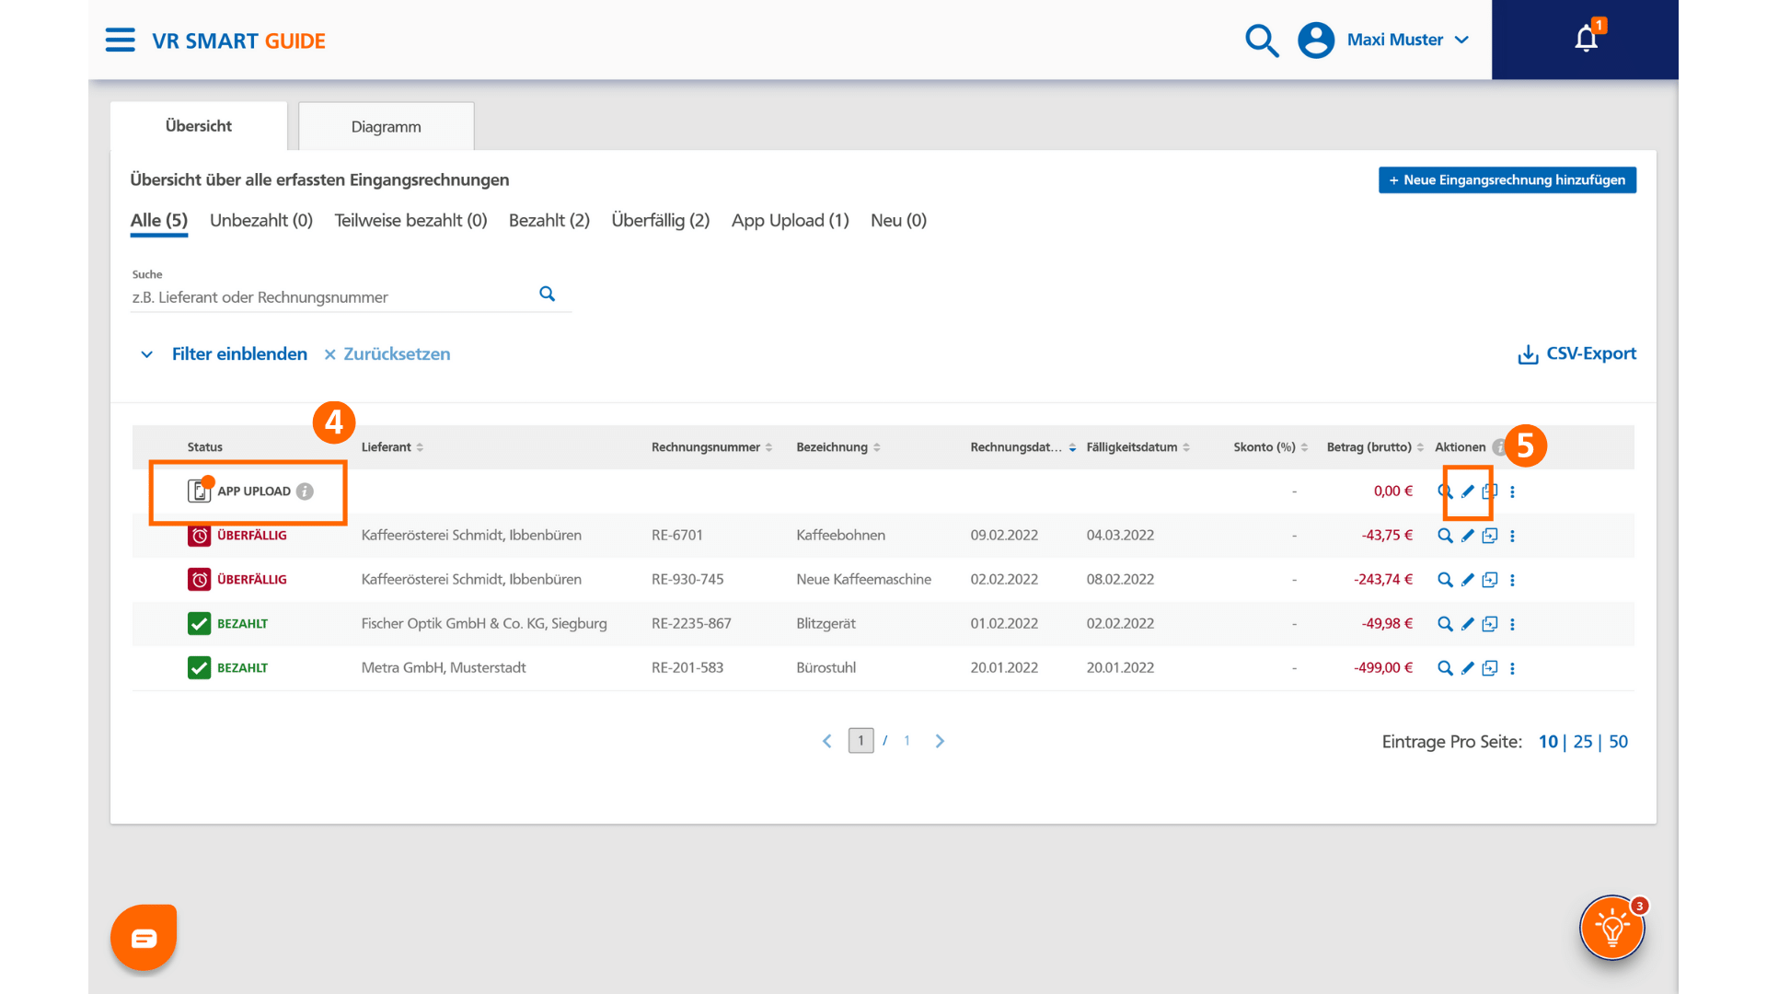Open more actions for invoice RE-6701
This screenshot has height=994, width=1767.
click(1512, 536)
